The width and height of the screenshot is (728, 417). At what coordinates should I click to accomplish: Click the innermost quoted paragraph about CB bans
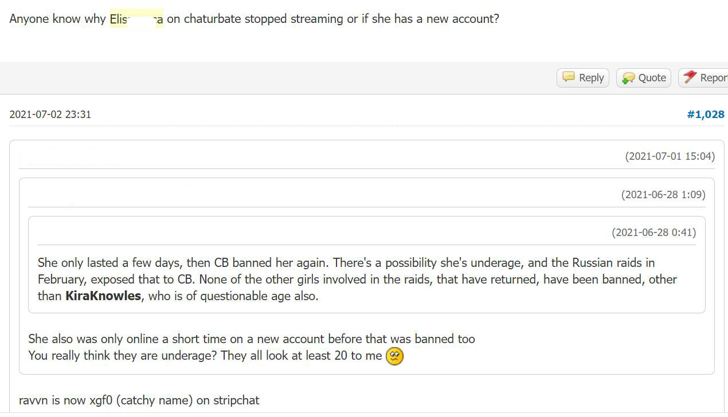[357, 280]
